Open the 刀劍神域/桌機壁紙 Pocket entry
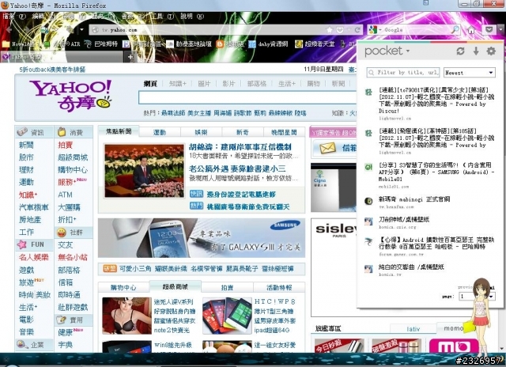This screenshot has height=367, width=506. click(404, 220)
